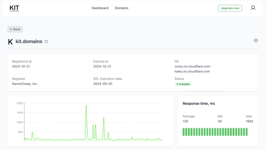Viewport: 266px width, 150px height.
Task: Click the black K domain favicon
Action: [x=10, y=42]
